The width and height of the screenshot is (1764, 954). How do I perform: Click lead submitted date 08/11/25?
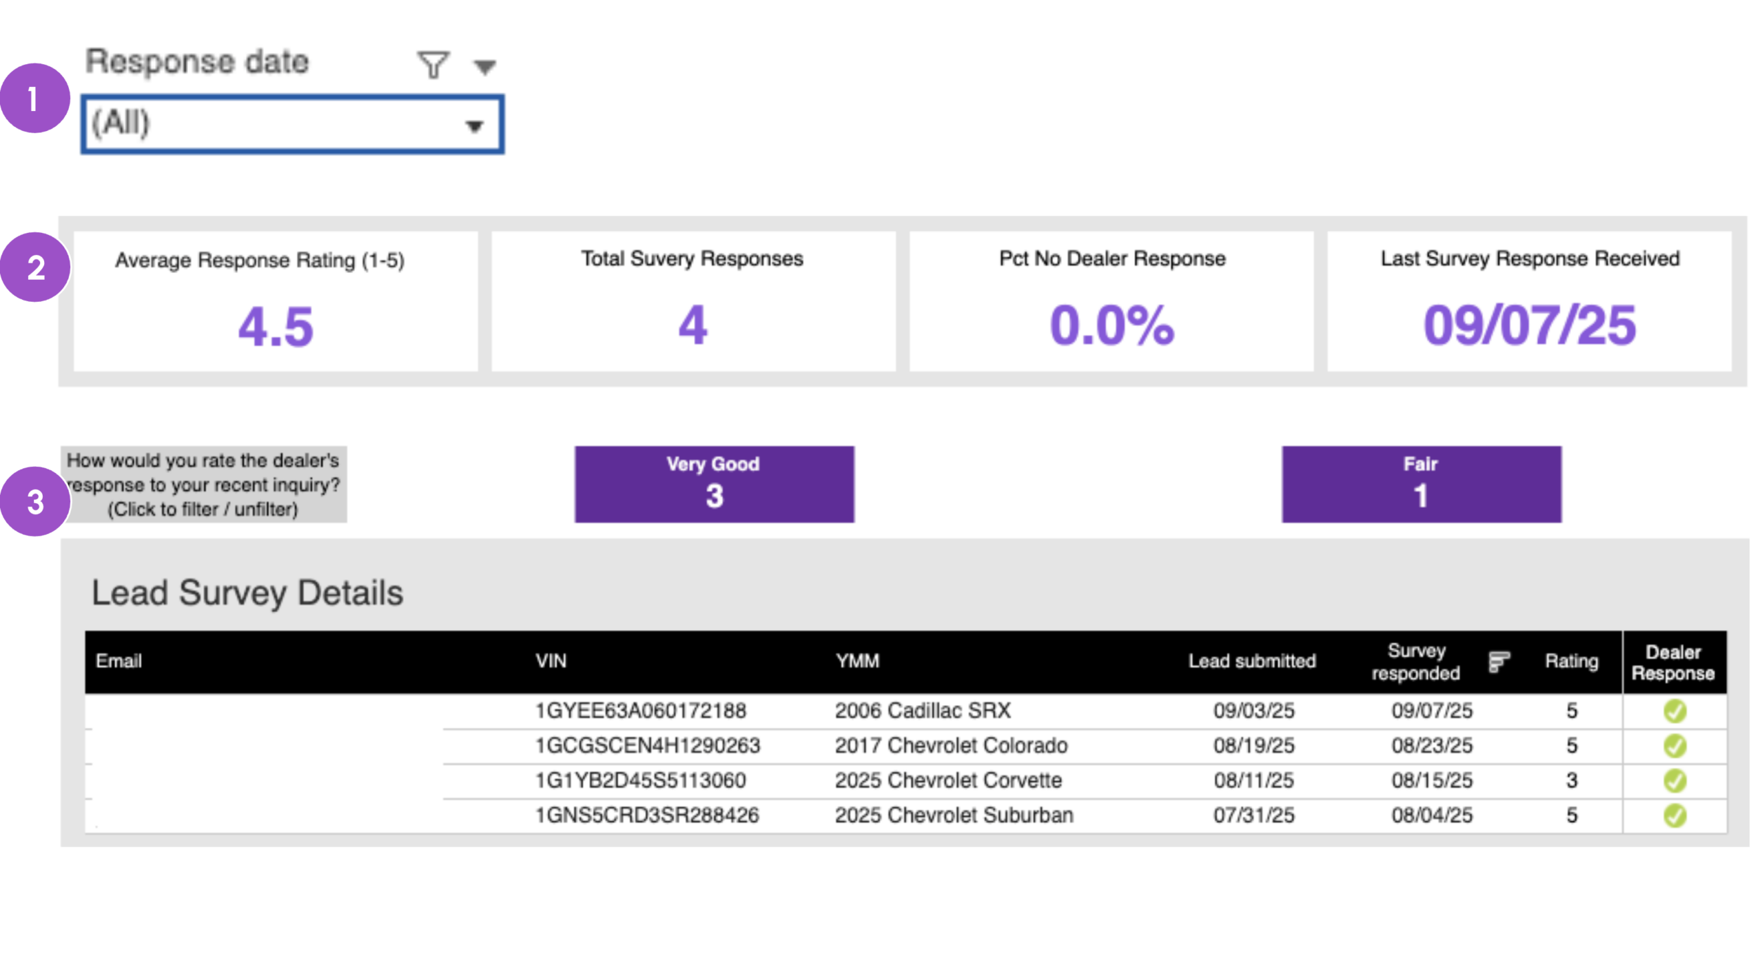1253,781
